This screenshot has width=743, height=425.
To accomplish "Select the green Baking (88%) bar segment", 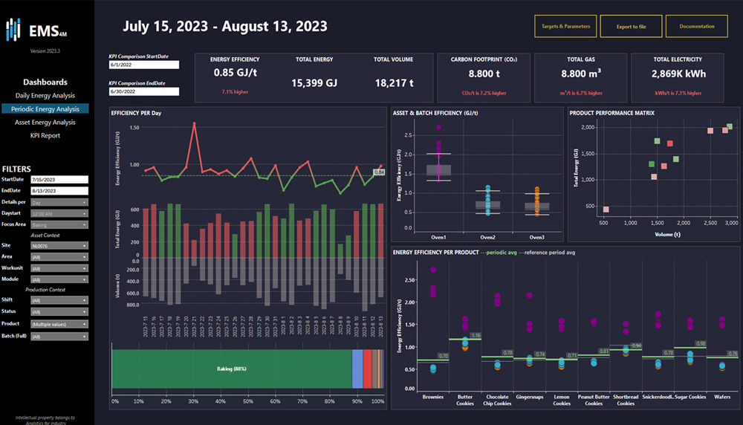I will pyautogui.click(x=230, y=369).
